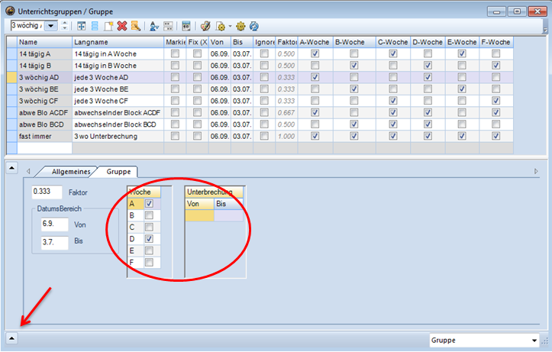Open the Gruppe dropdown at bottom right
Image resolution: width=552 pixels, height=352 pixels.
(534, 340)
